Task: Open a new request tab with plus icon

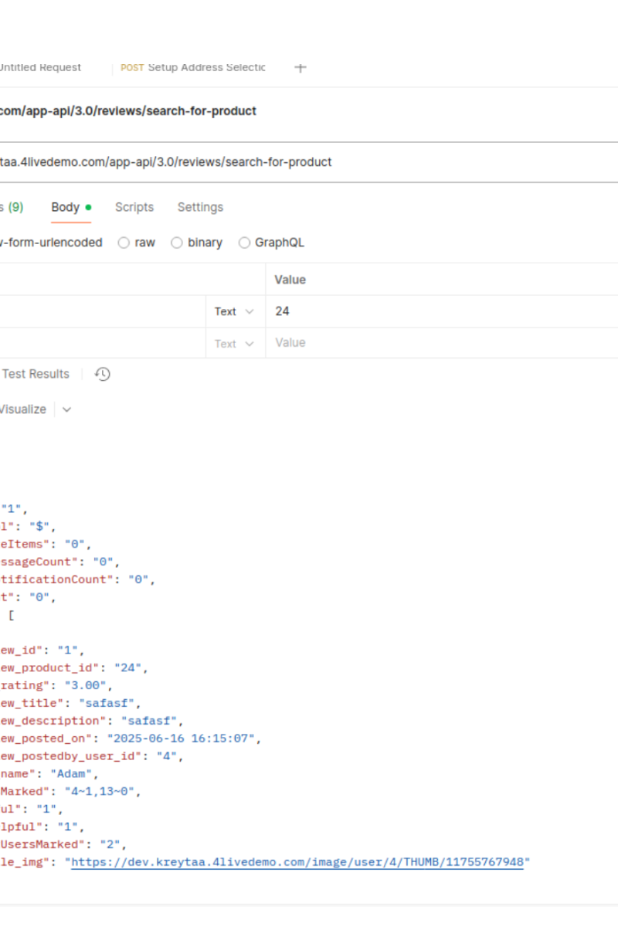Action: coord(301,67)
